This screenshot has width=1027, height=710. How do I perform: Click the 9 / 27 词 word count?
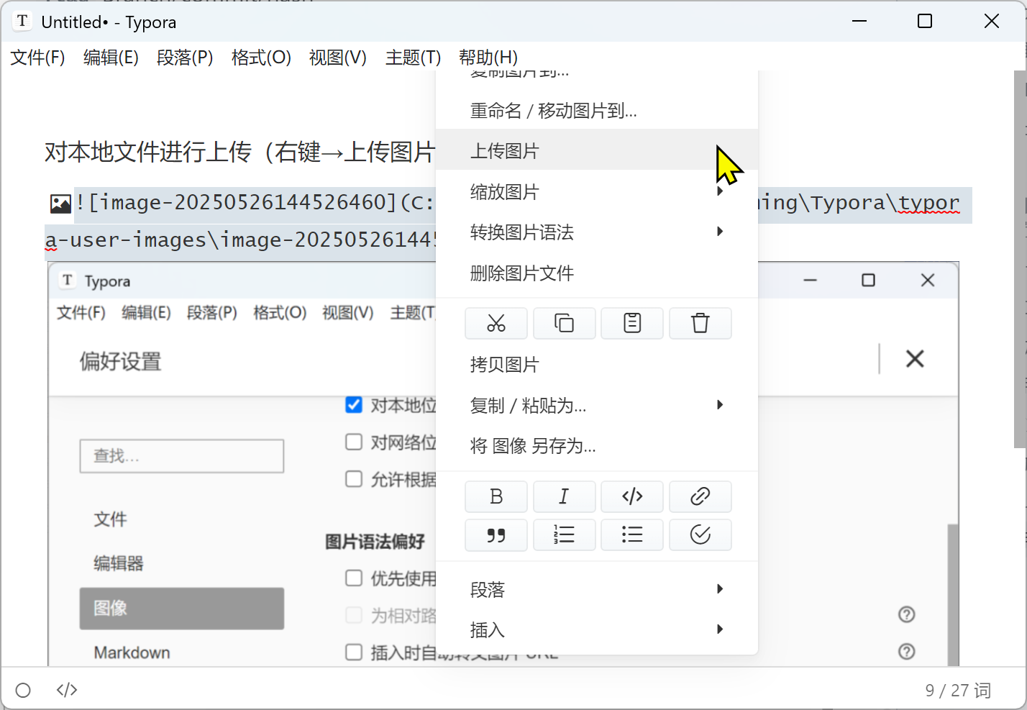click(957, 691)
